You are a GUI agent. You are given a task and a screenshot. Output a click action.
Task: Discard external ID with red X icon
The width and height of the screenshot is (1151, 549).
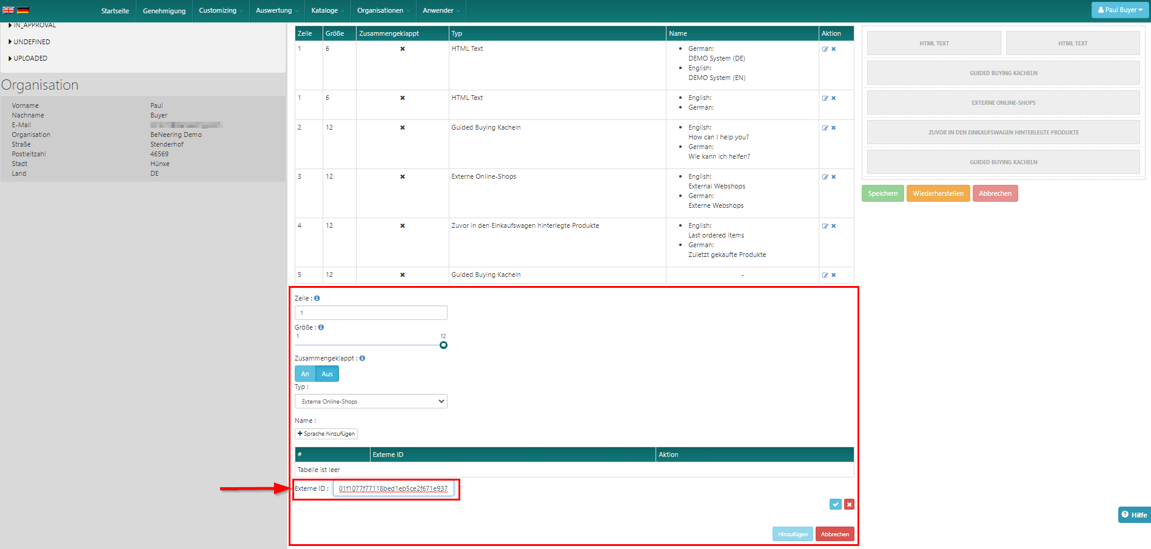(849, 504)
